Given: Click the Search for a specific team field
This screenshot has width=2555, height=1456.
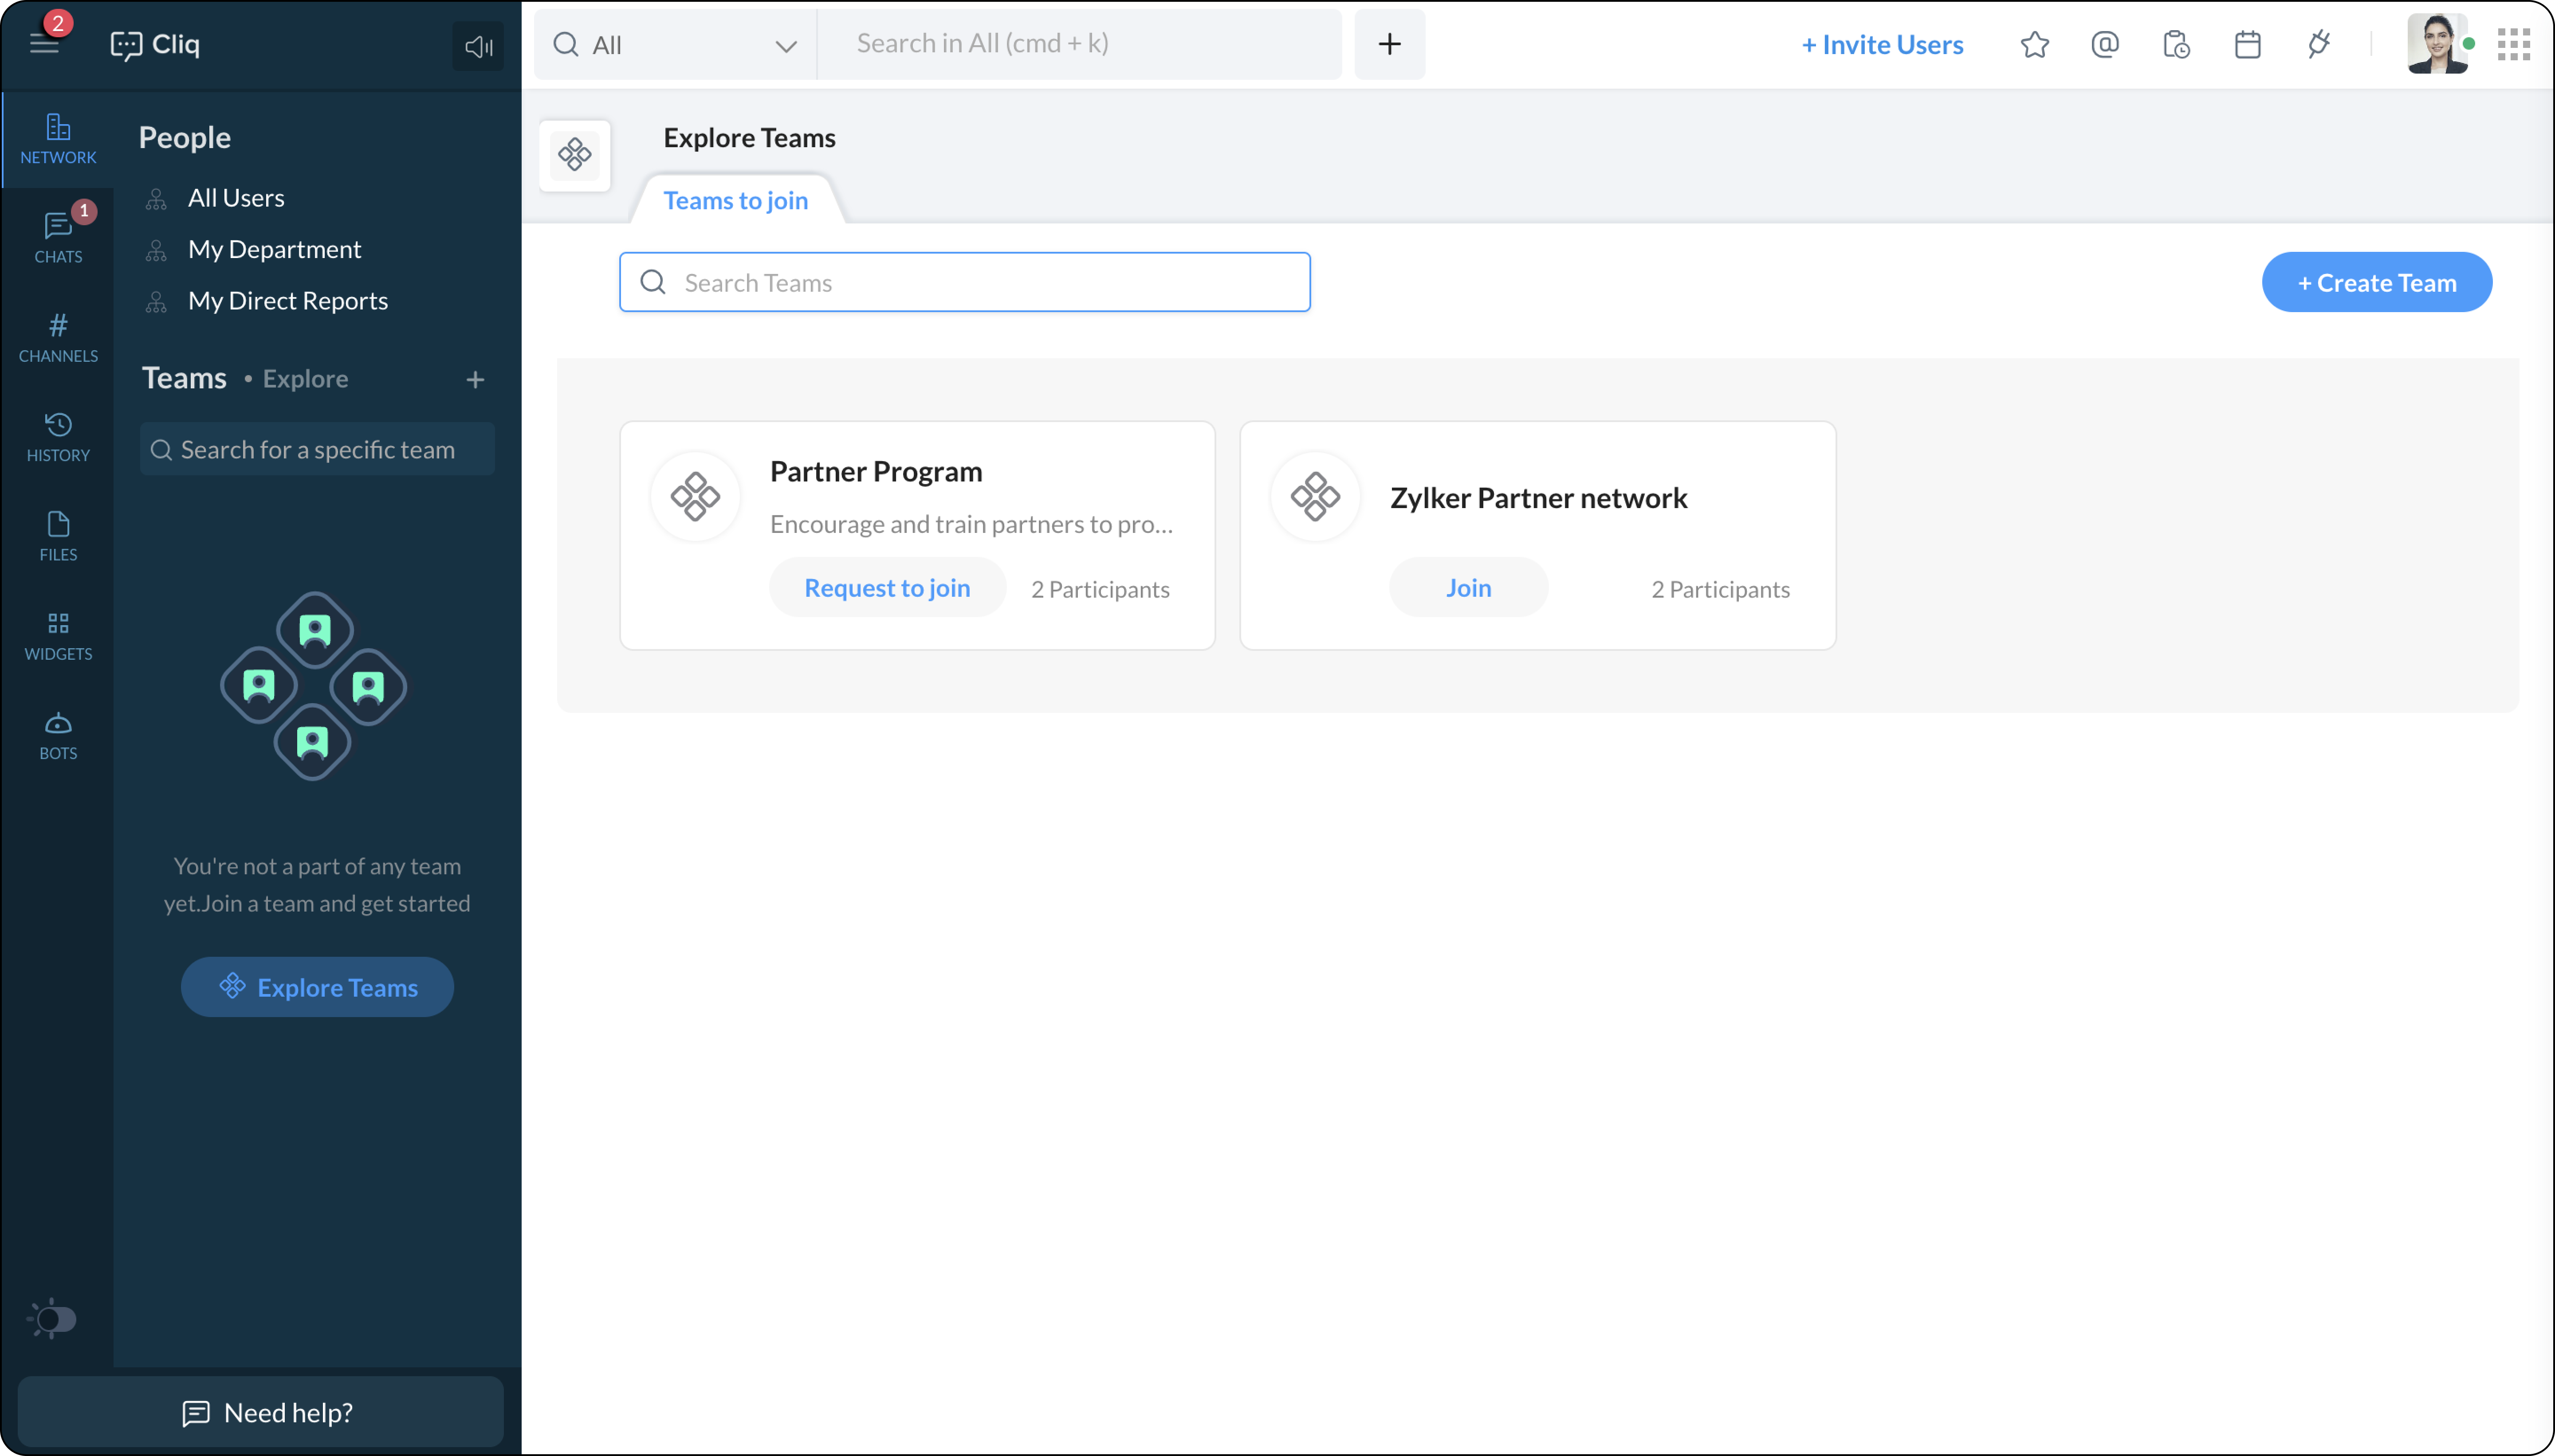Looking at the screenshot, I should (x=317, y=449).
